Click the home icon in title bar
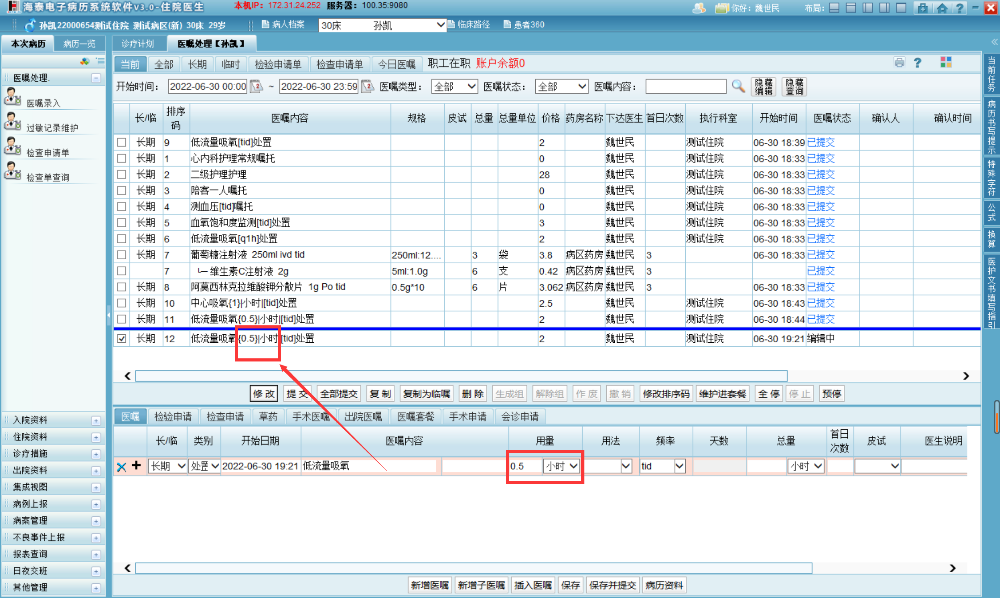The image size is (1000, 598). (942, 8)
